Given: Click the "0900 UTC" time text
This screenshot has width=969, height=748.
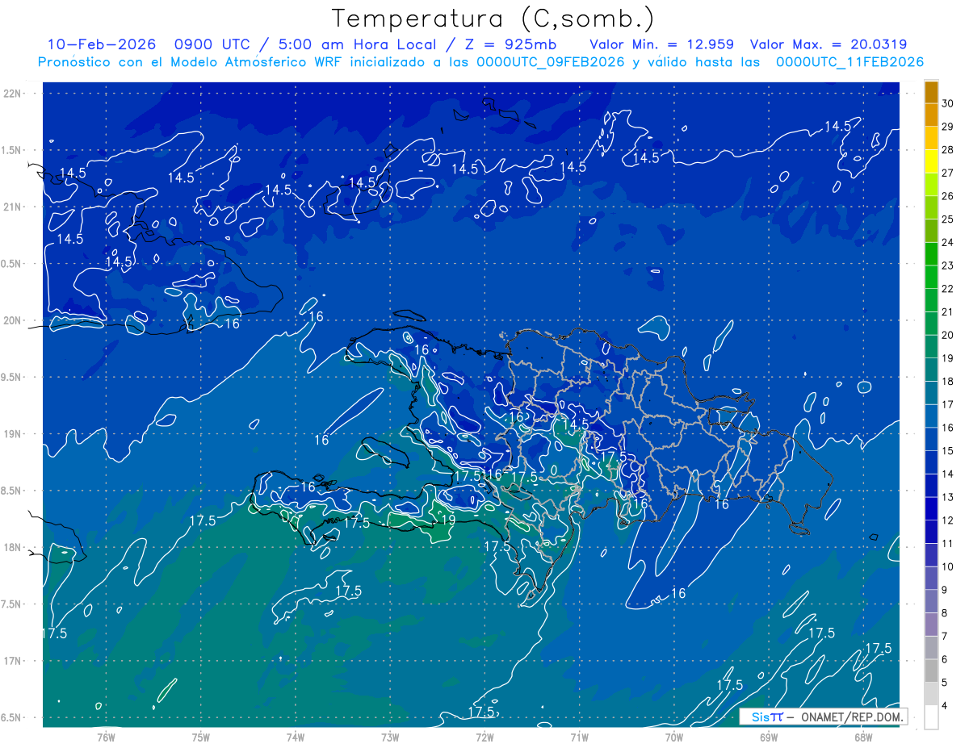Looking at the screenshot, I should click(213, 45).
